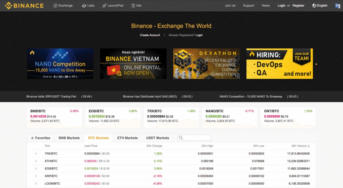Image resolution: width=343 pixels, height=188 pixels.
Task: Open the Dexathon coding competition banner
Action: [x=206, y=64]
